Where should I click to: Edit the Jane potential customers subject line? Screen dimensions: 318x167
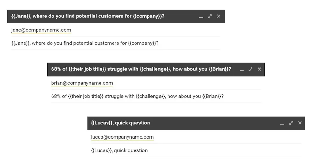85,43
